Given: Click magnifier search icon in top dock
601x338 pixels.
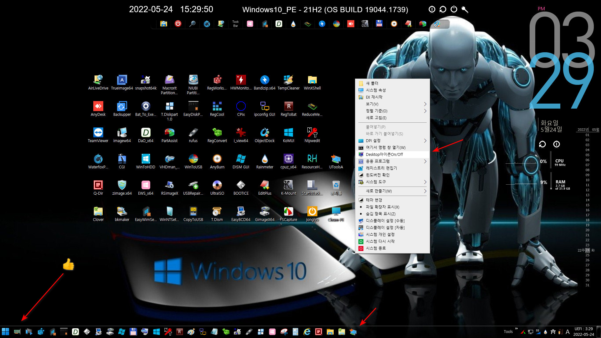Looking at the screenshot, I should coord(193,24).
